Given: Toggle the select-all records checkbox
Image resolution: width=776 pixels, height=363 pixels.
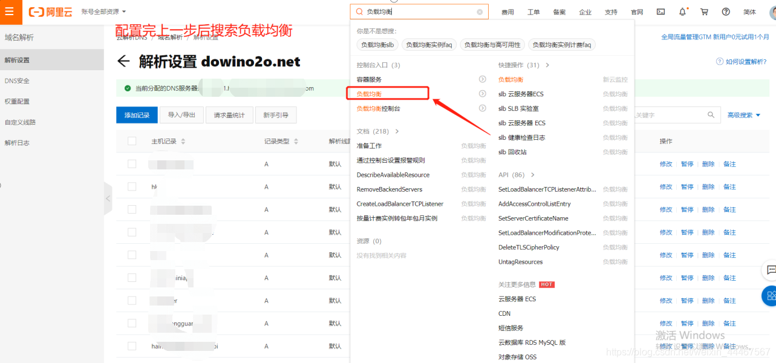Looking at the screenshot, I should [x=132, y=141].
